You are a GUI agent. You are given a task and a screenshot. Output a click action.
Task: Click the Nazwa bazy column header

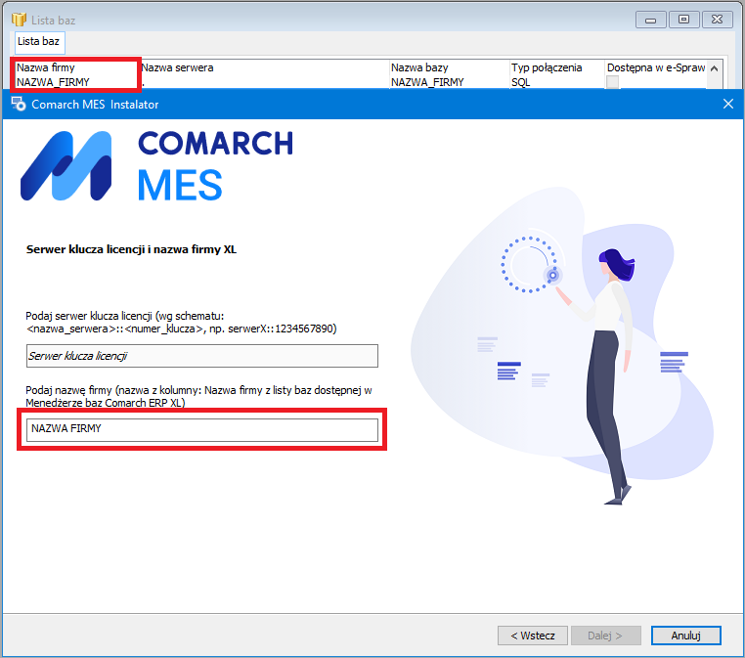449,67
